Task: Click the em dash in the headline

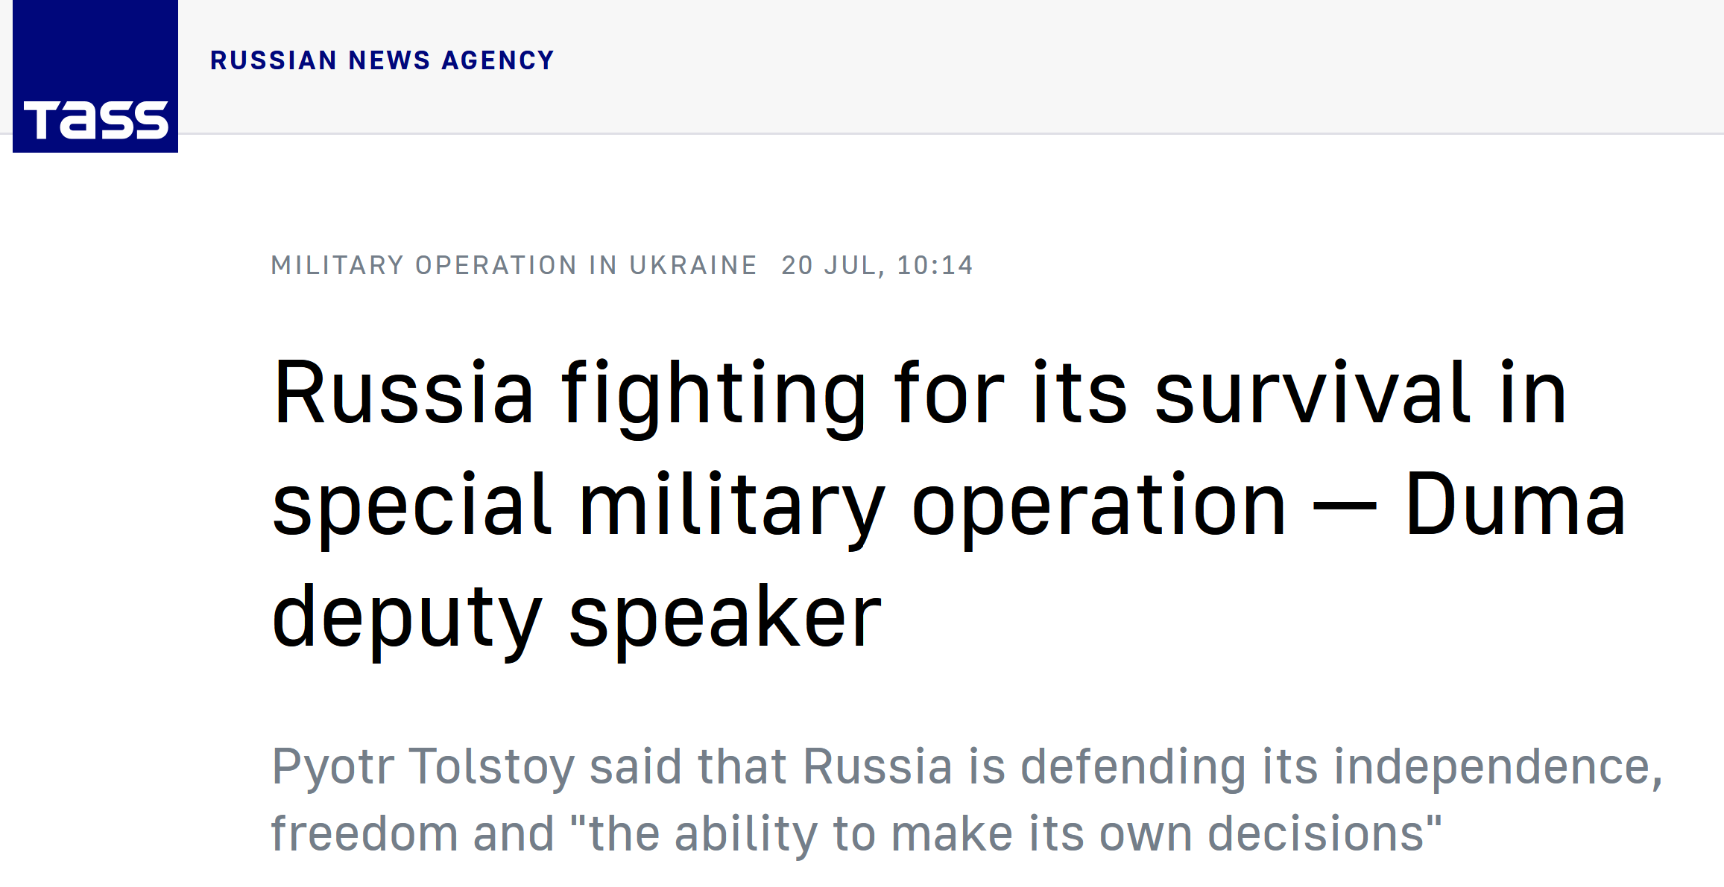Action: (1345, 508)
